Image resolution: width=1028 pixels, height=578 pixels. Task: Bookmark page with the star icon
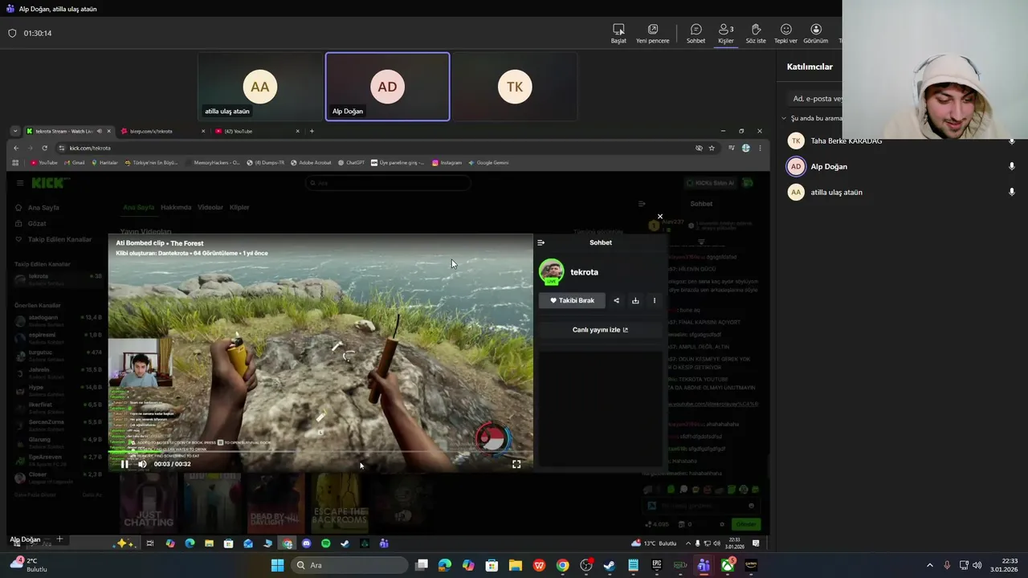click(x=712, y=148)
